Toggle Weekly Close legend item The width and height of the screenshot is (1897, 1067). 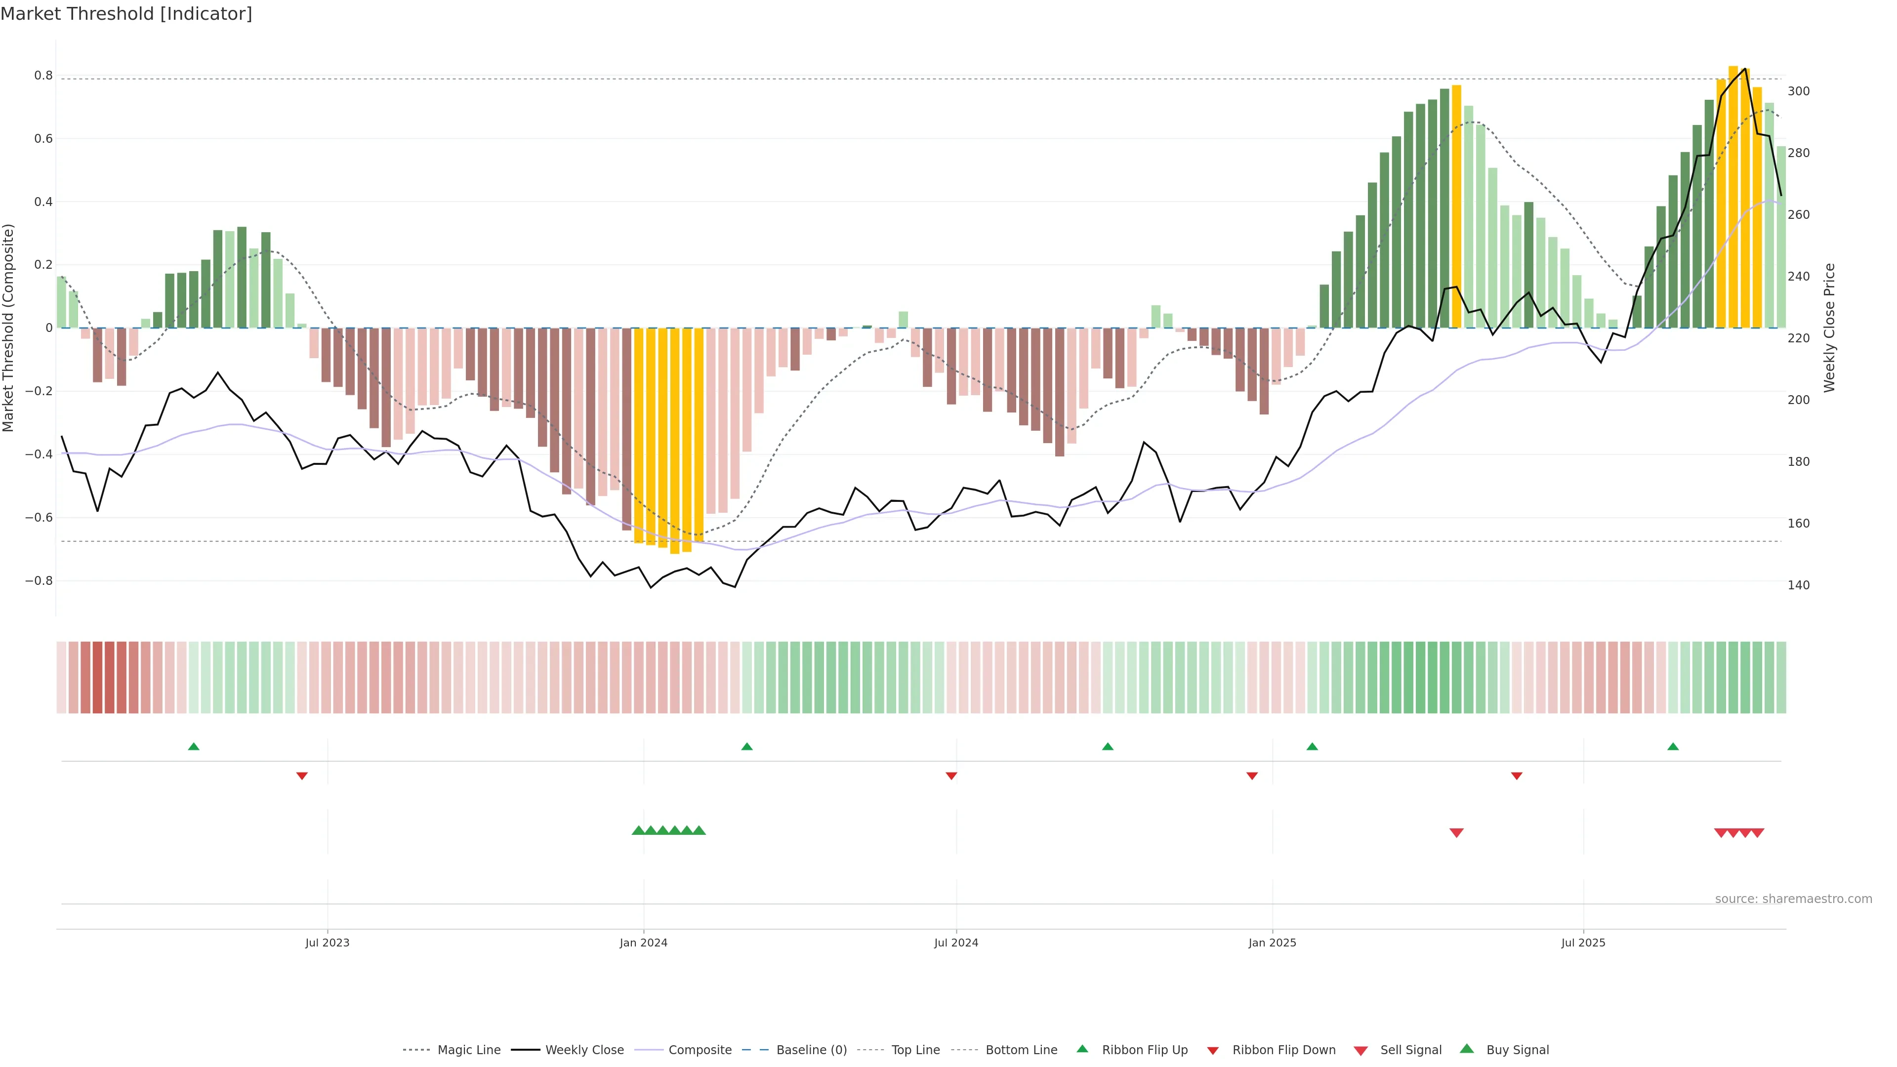[584, 1050]
